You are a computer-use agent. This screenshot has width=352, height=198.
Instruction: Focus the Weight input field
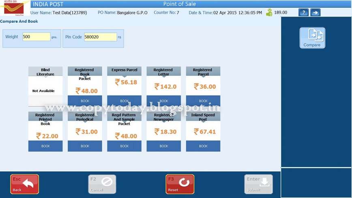coord(36,37)
